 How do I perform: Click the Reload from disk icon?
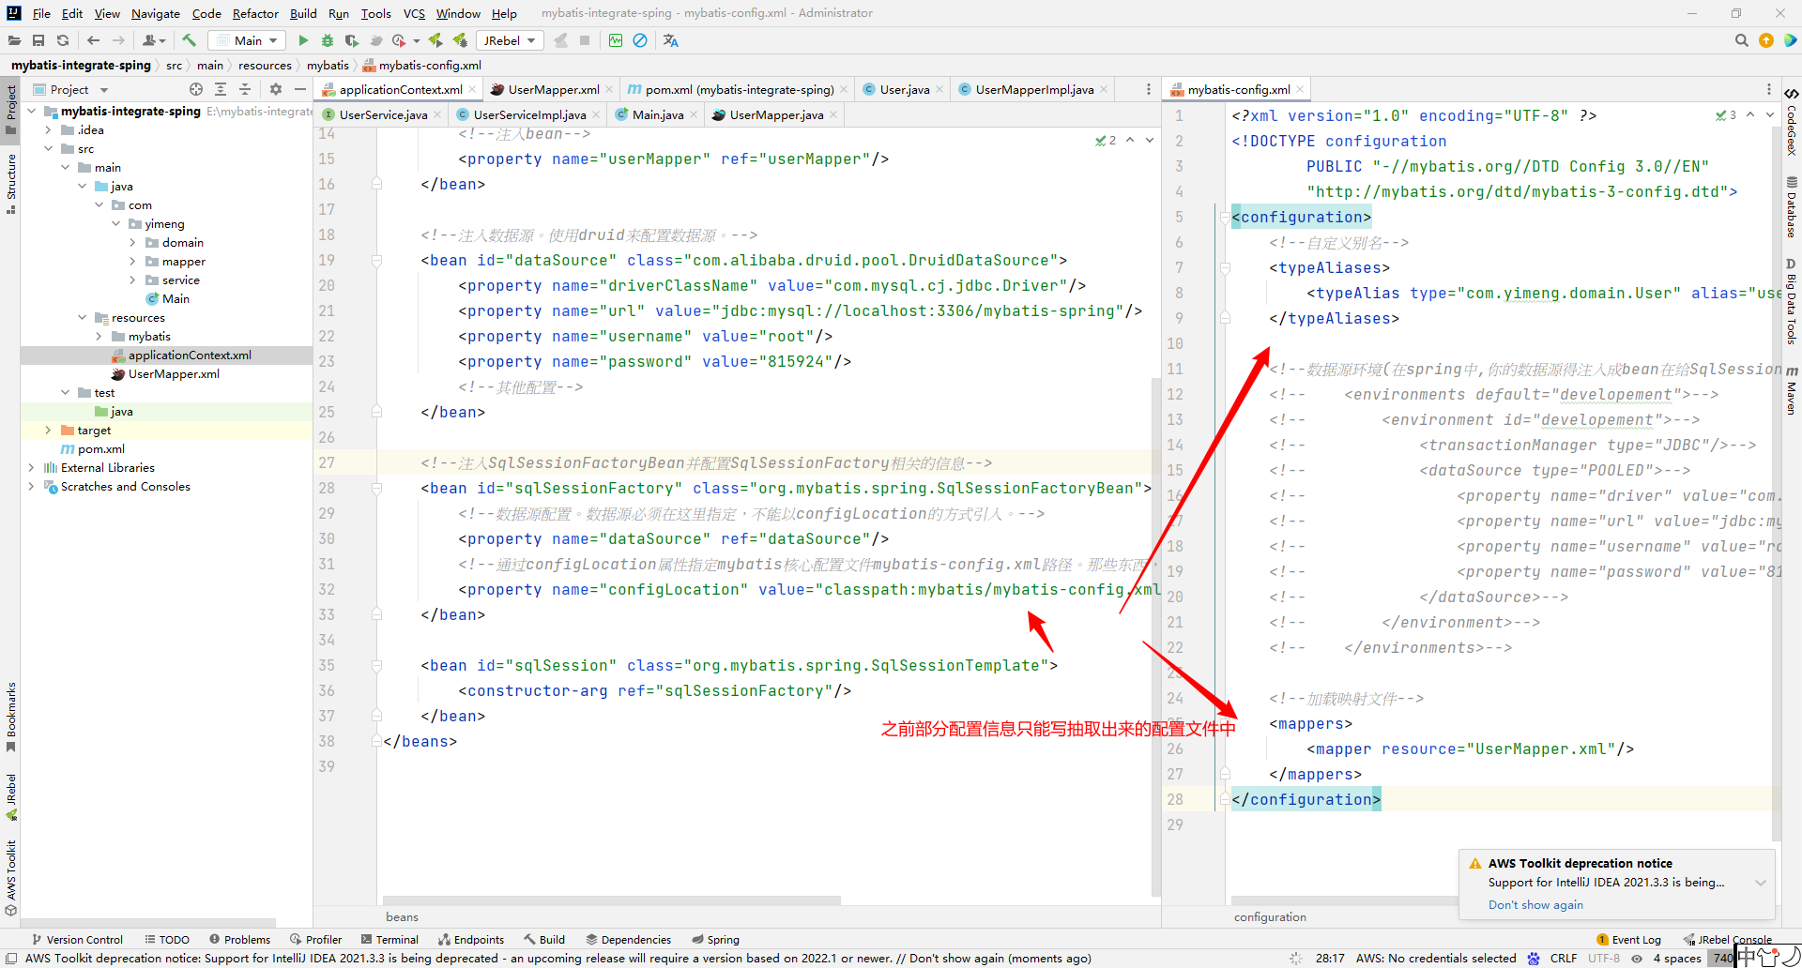tap(63, 40)
